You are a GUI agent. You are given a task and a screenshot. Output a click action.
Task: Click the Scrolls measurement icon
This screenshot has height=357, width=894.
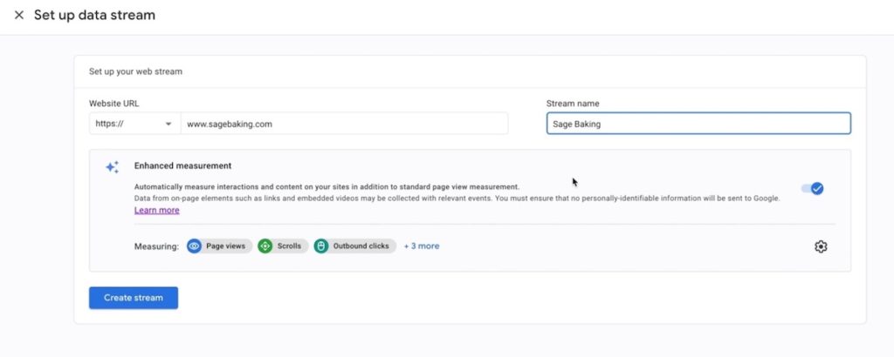(x=265, y=246)
